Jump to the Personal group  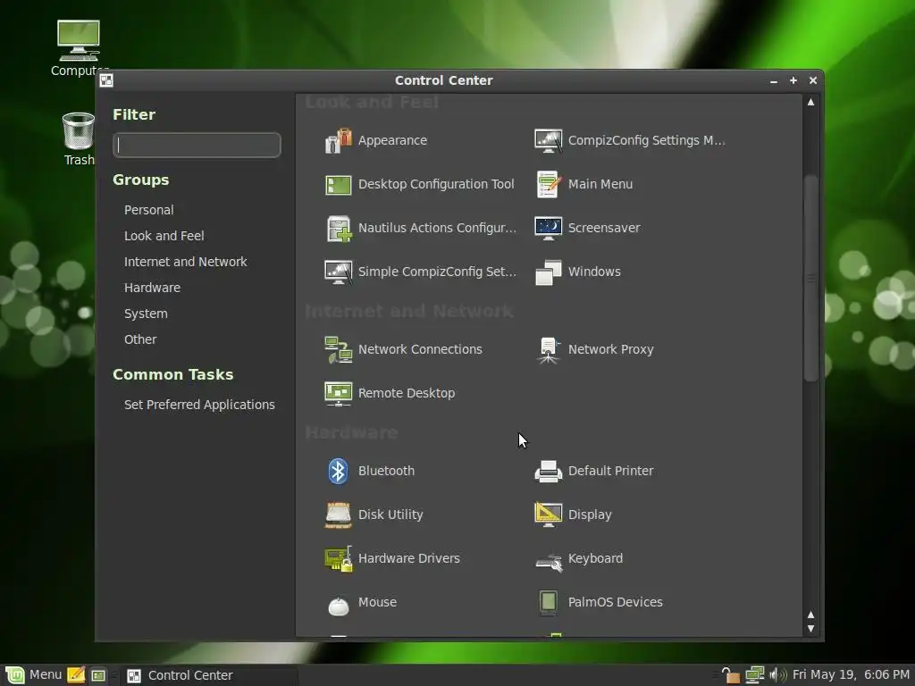coord(149,210)
